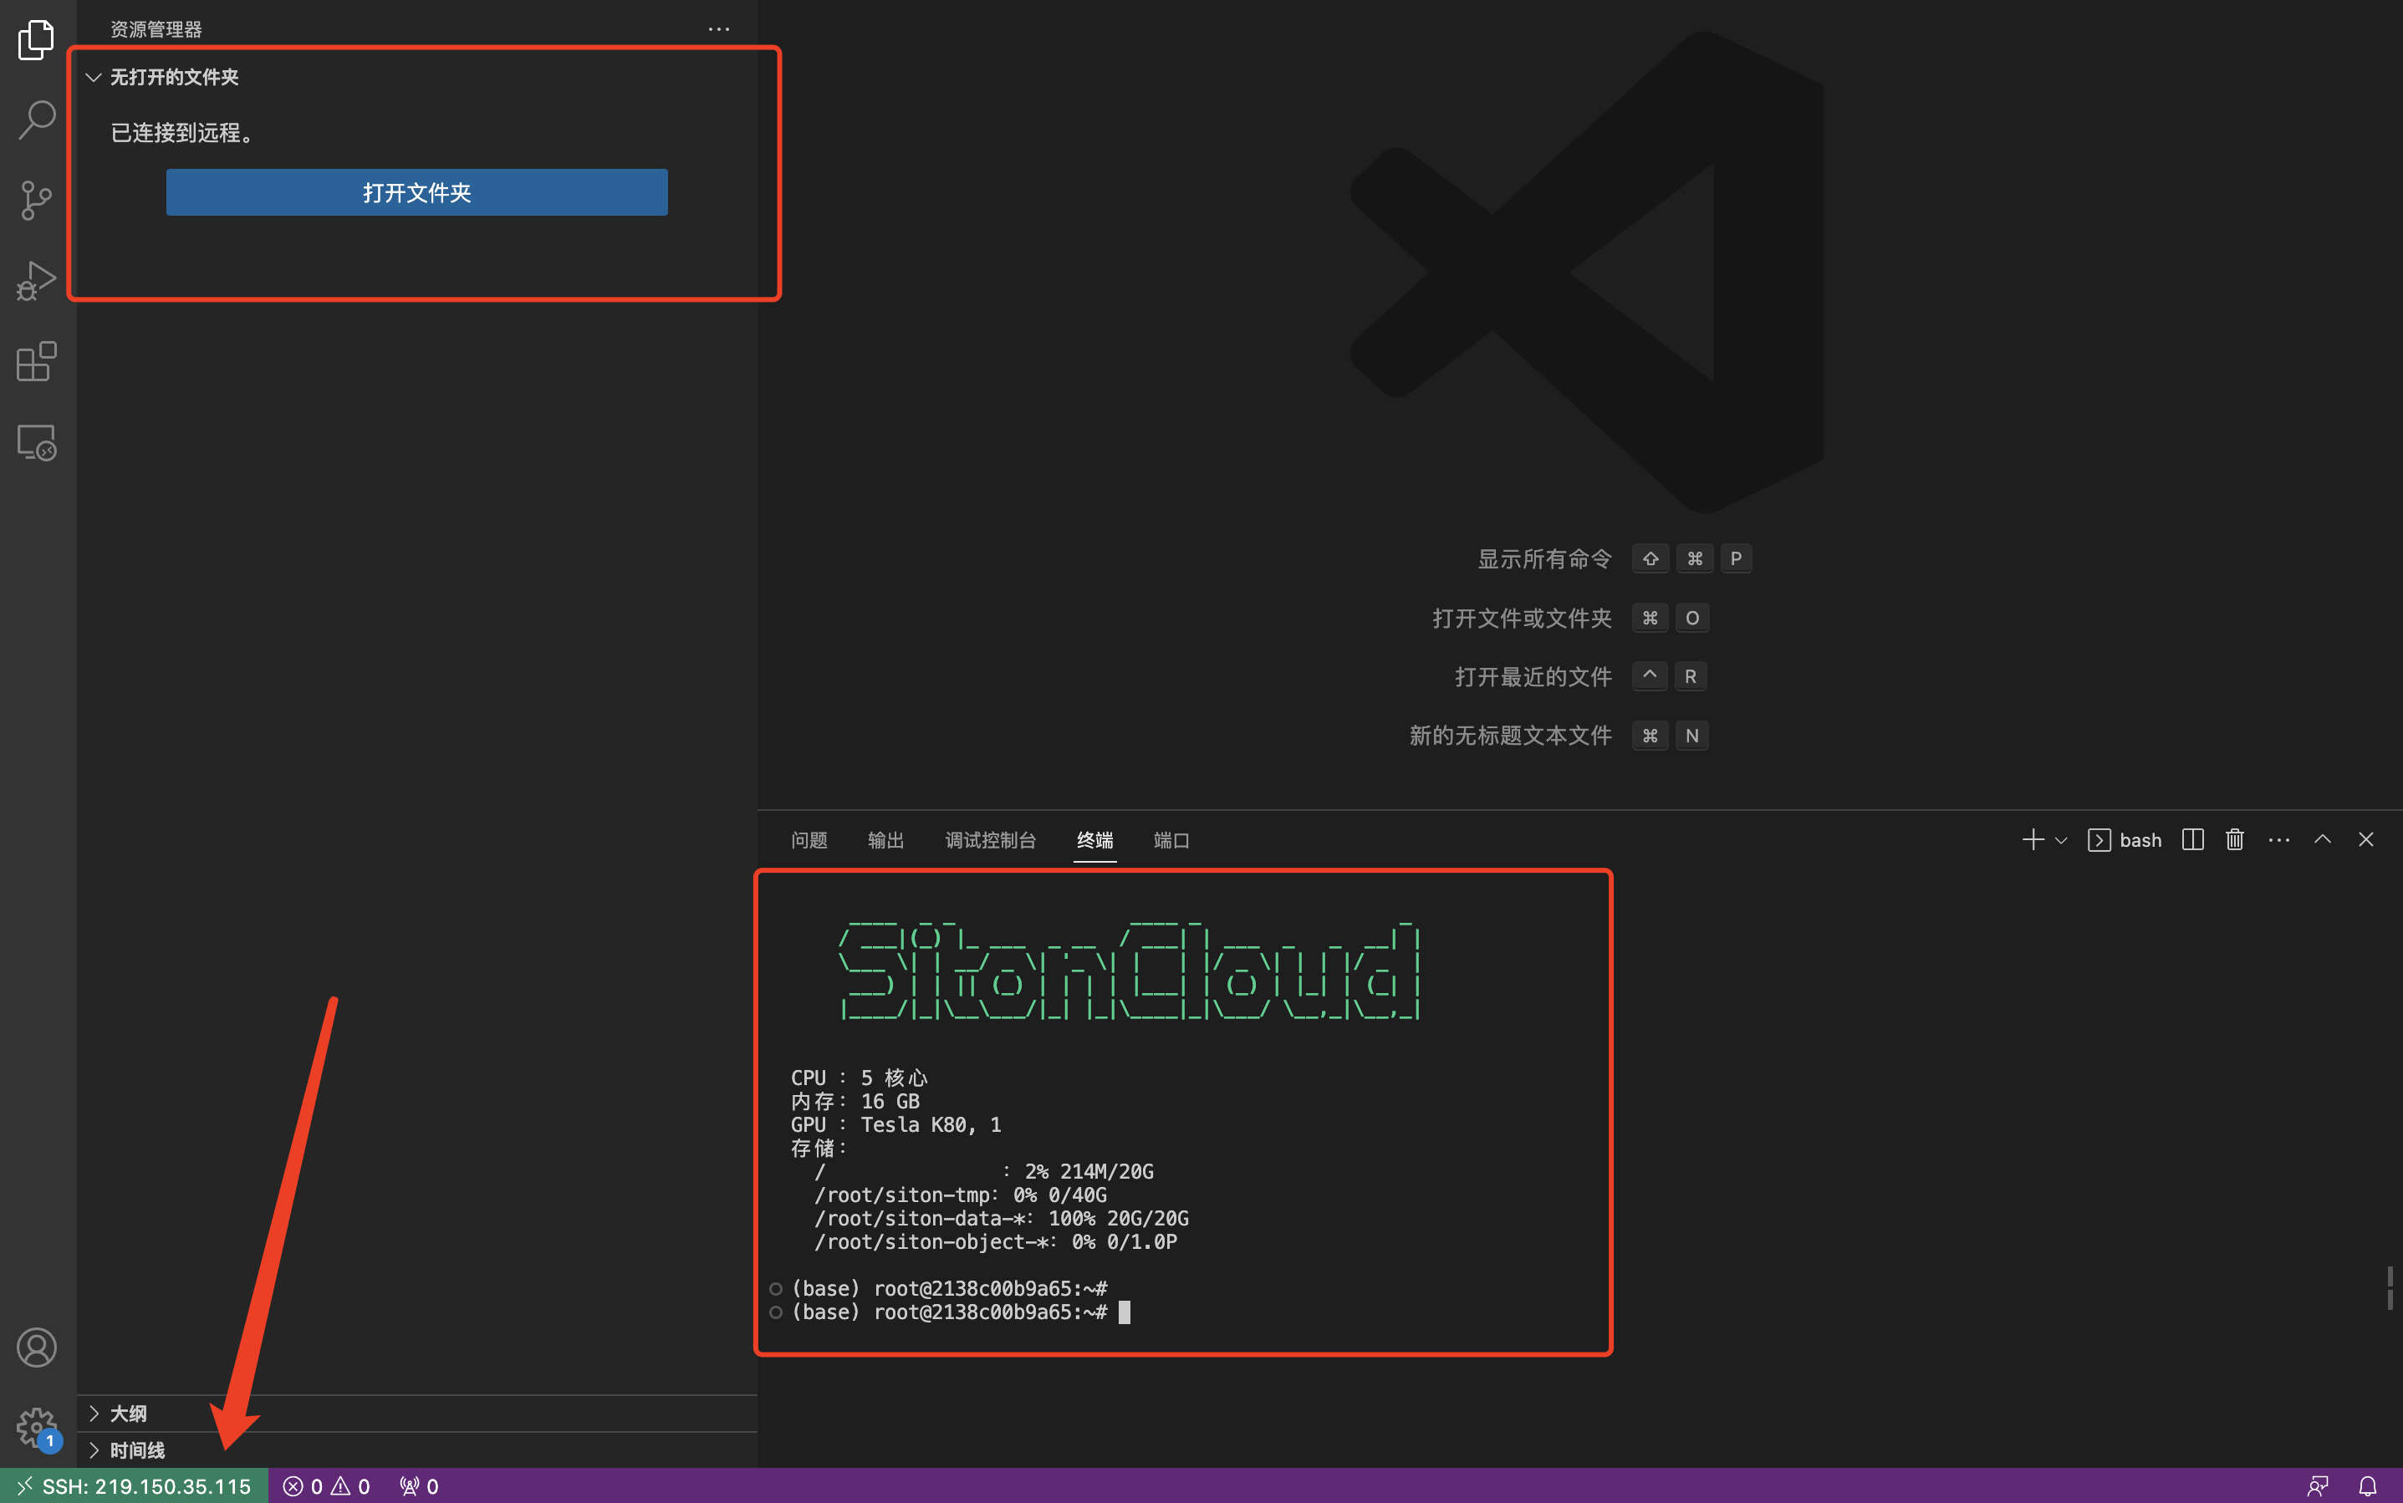Open the Search view in activity bar
The width and height of the screenshot is (2403, 1503).
[37, 120]
